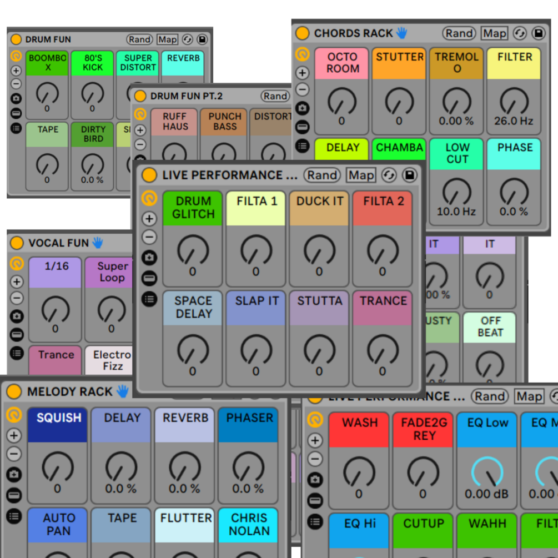558x558 pixels.
Task: Click plus to show more macros on LIVE PERFORMANCE
Action: (x=148, y=218)
